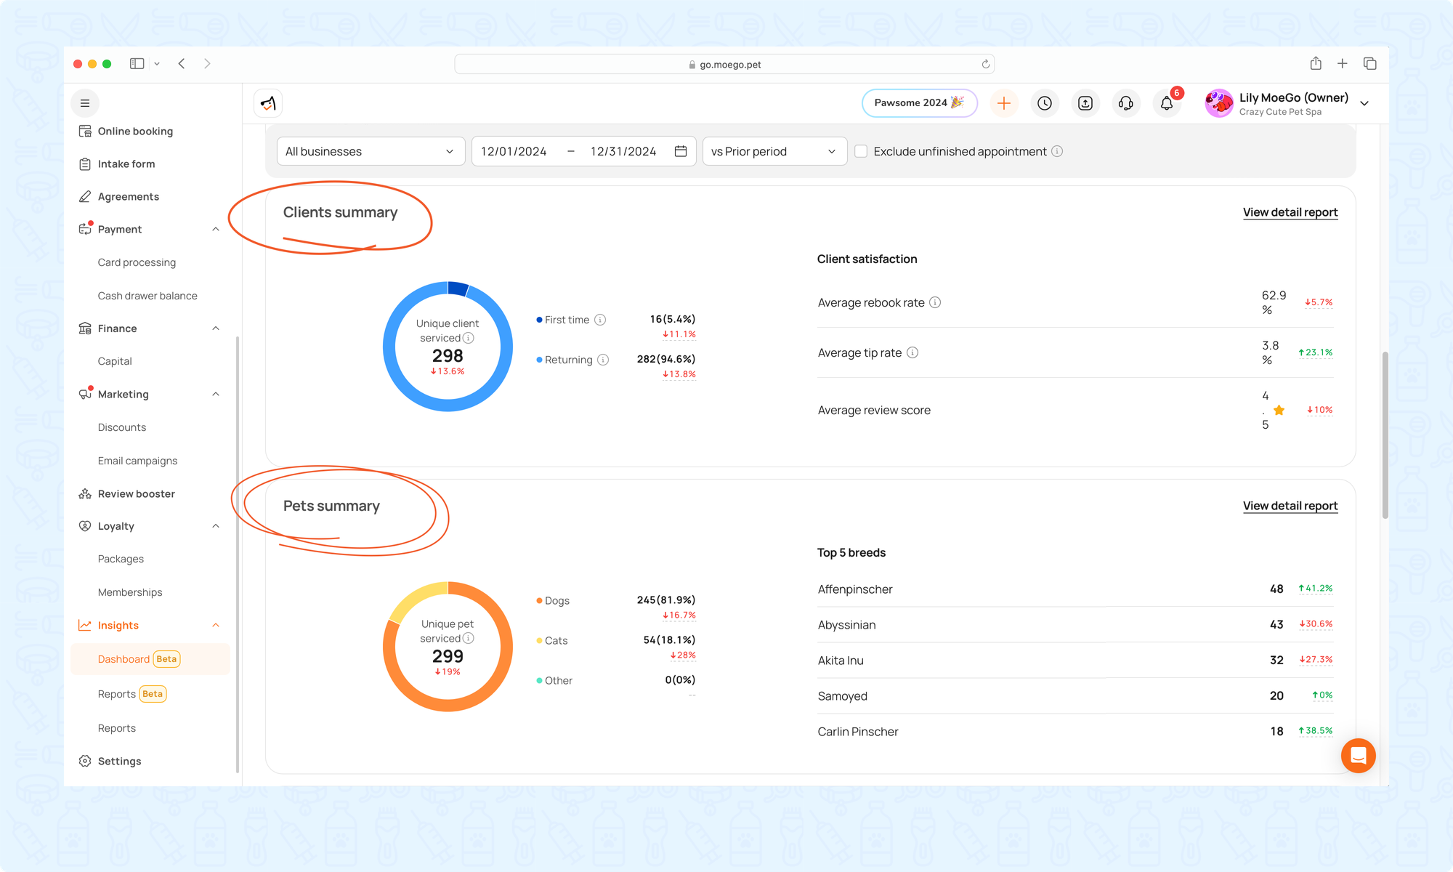Open the vs Prior period dropdown
The image size is (1453, 872).
click(x=774, y=151)
